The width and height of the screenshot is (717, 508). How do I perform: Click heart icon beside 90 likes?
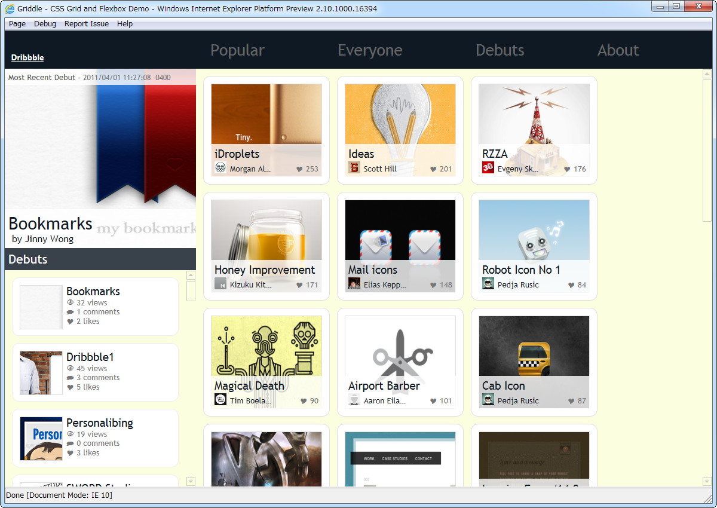coord(303,401)
